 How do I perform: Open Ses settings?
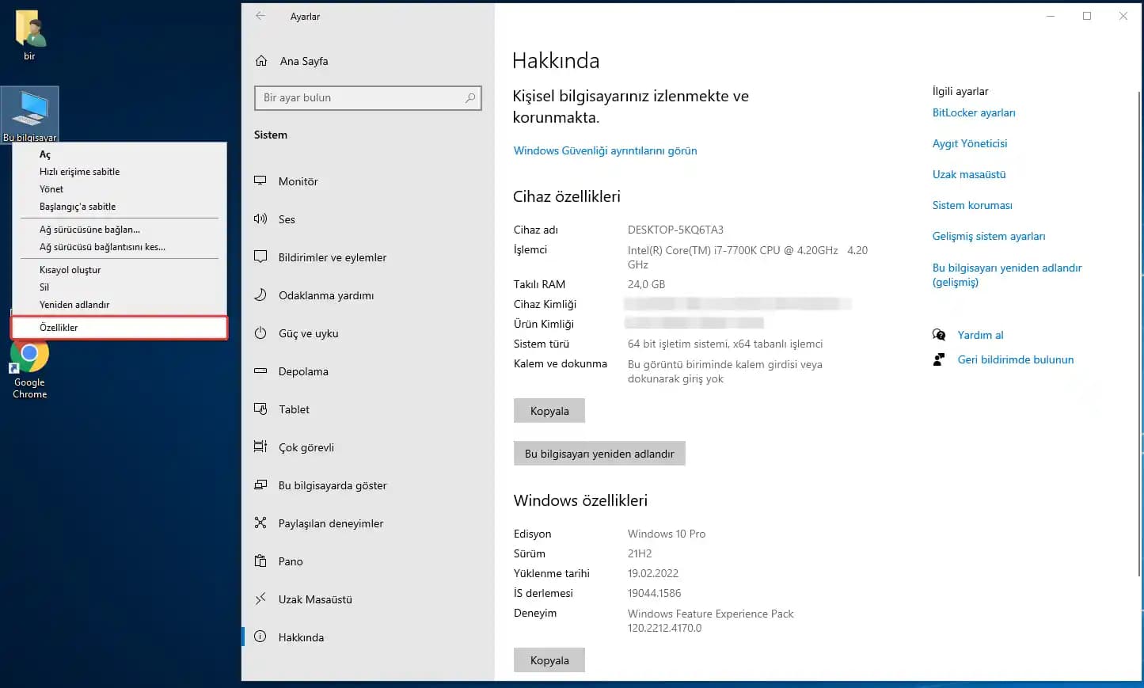287,219
